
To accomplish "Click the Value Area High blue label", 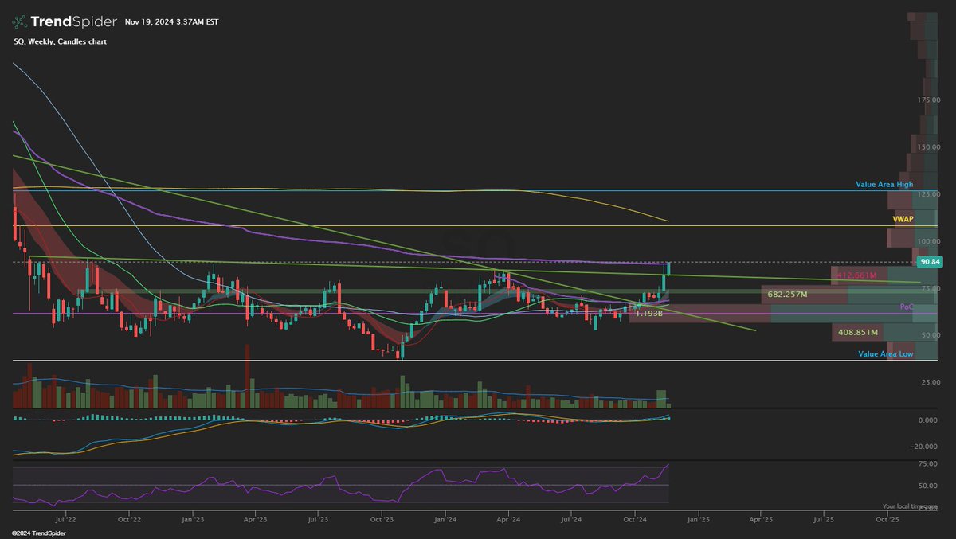I will click(884, 184).
